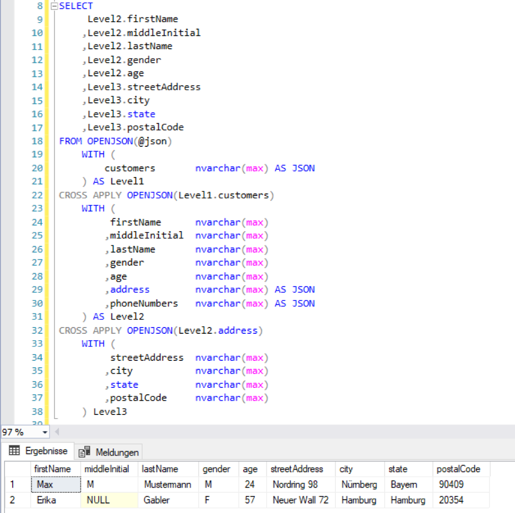This screenshot has width=515, height=513.
Task: Select the middleInitial column header
Action: 106,469
